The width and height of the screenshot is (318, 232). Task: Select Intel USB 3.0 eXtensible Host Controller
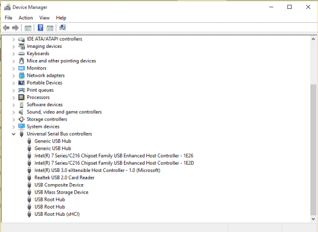click(97, 170)
